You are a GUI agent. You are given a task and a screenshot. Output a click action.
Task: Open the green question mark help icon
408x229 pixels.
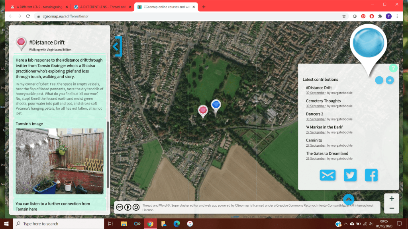(x=393, y=68)
